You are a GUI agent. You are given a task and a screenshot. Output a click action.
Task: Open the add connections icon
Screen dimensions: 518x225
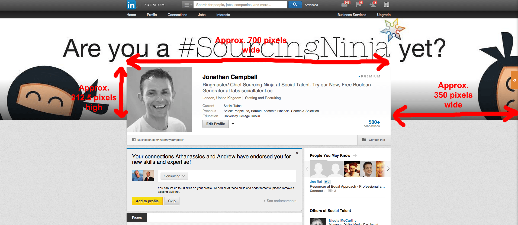point(372,4)
